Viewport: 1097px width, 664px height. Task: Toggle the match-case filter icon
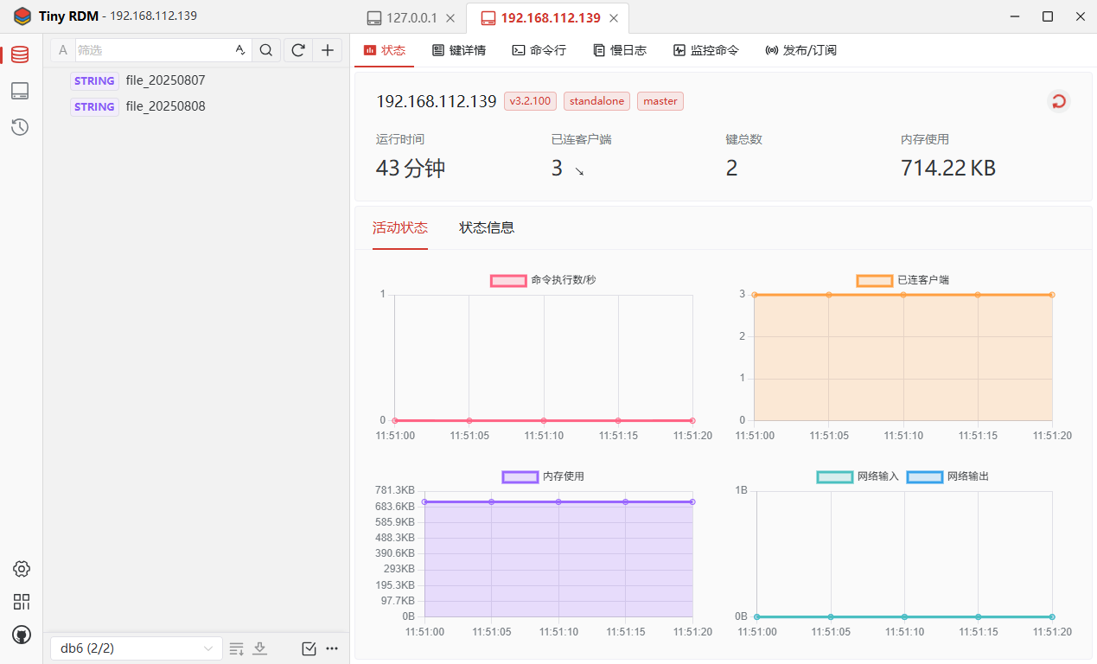pos(239,50)
